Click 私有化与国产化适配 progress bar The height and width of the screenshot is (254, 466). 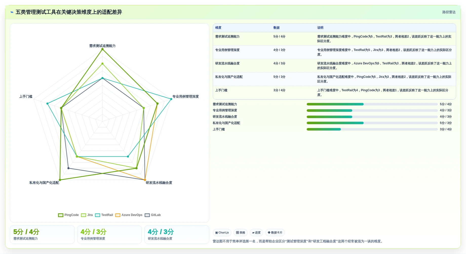pyautogui.click(x=372, y=123)
